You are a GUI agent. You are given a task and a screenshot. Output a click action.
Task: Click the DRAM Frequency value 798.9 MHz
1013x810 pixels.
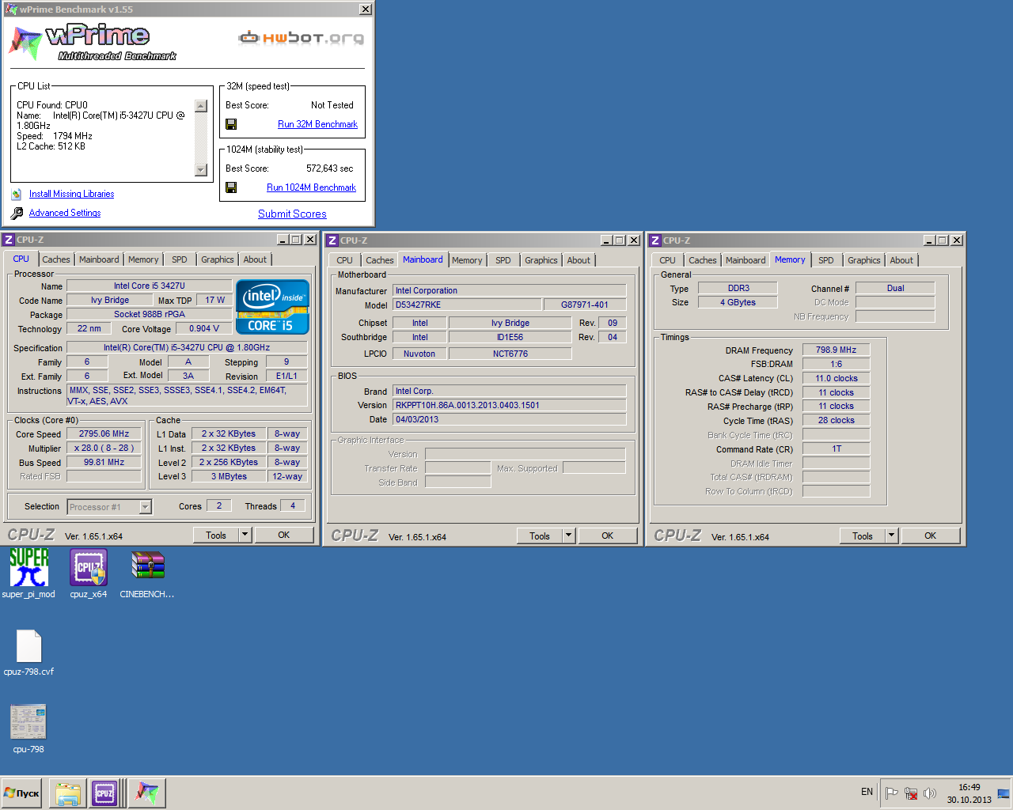click(x=836, y=350)
